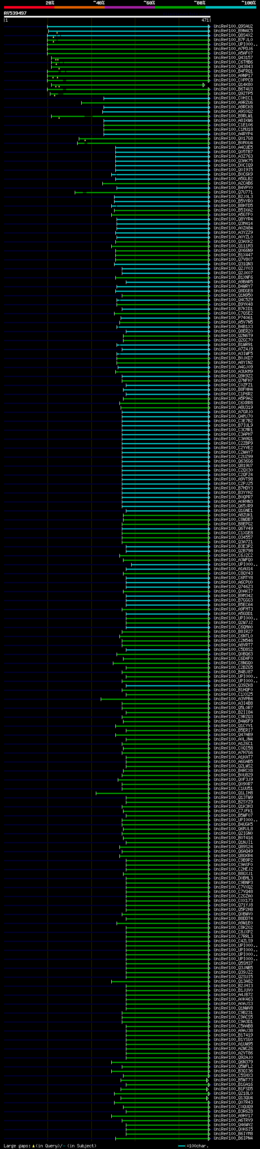Select the UniRef100_Q7U771 label
Image resolution: width=260 pixels, height=1149 pixels.
click(x=233, y=192)
